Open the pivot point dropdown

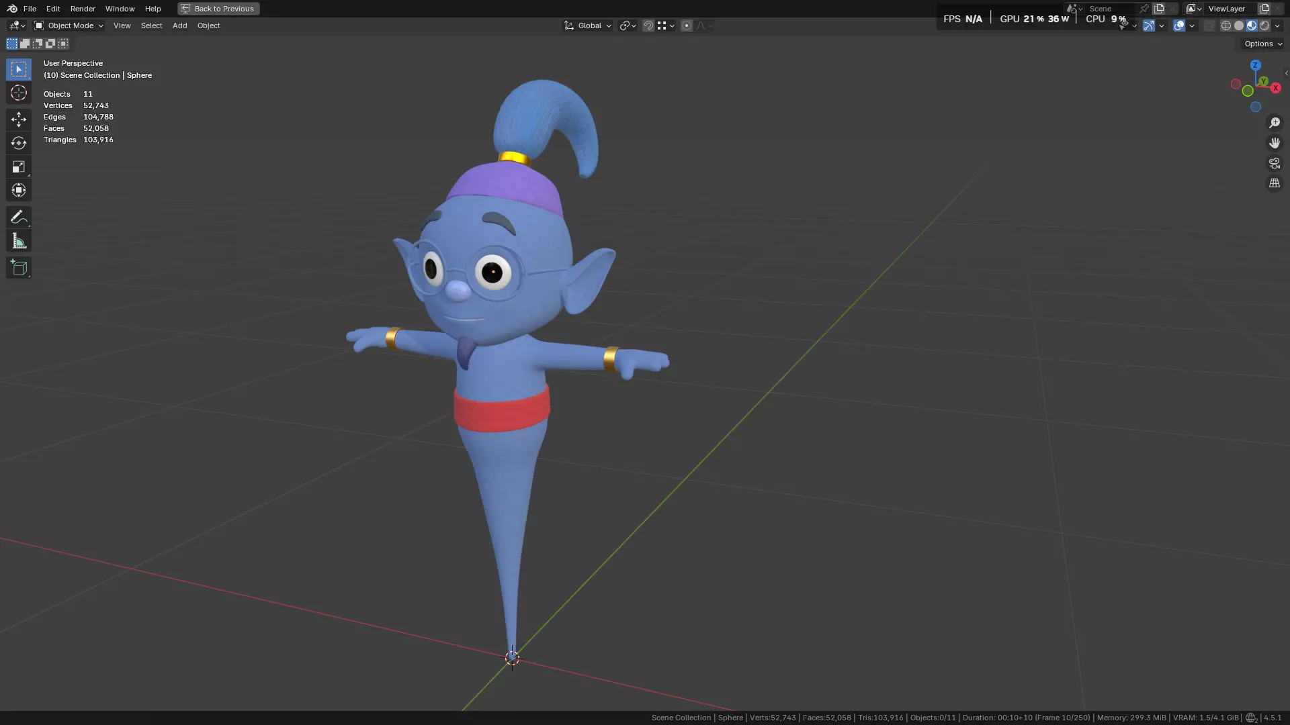click(628, 26)
